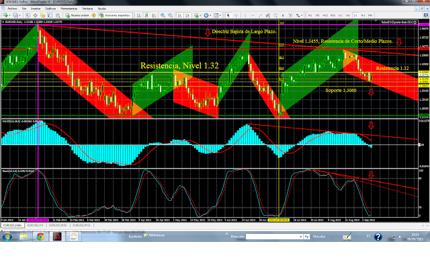Open the Strategy Tester magnifier icon
This screenshot has width=430, height=258.
click(x=58, y=15)
